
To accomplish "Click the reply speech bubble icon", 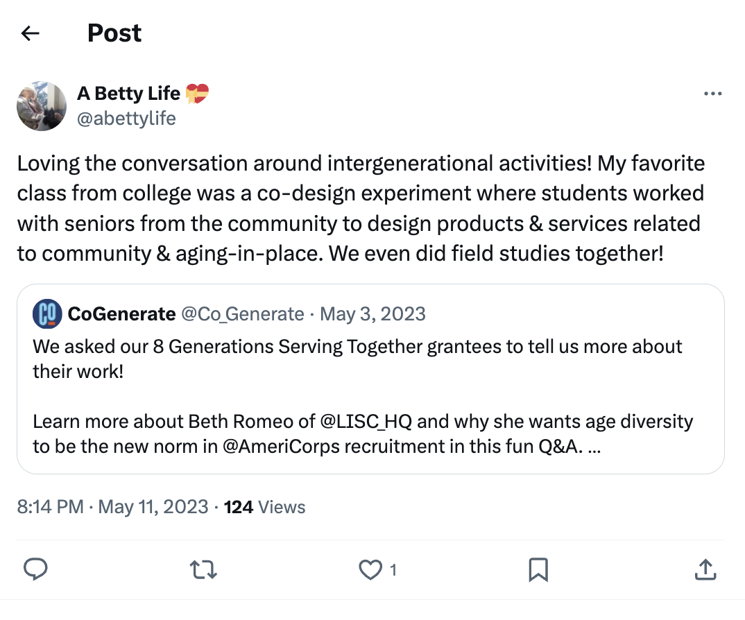I will coord(35,569).
